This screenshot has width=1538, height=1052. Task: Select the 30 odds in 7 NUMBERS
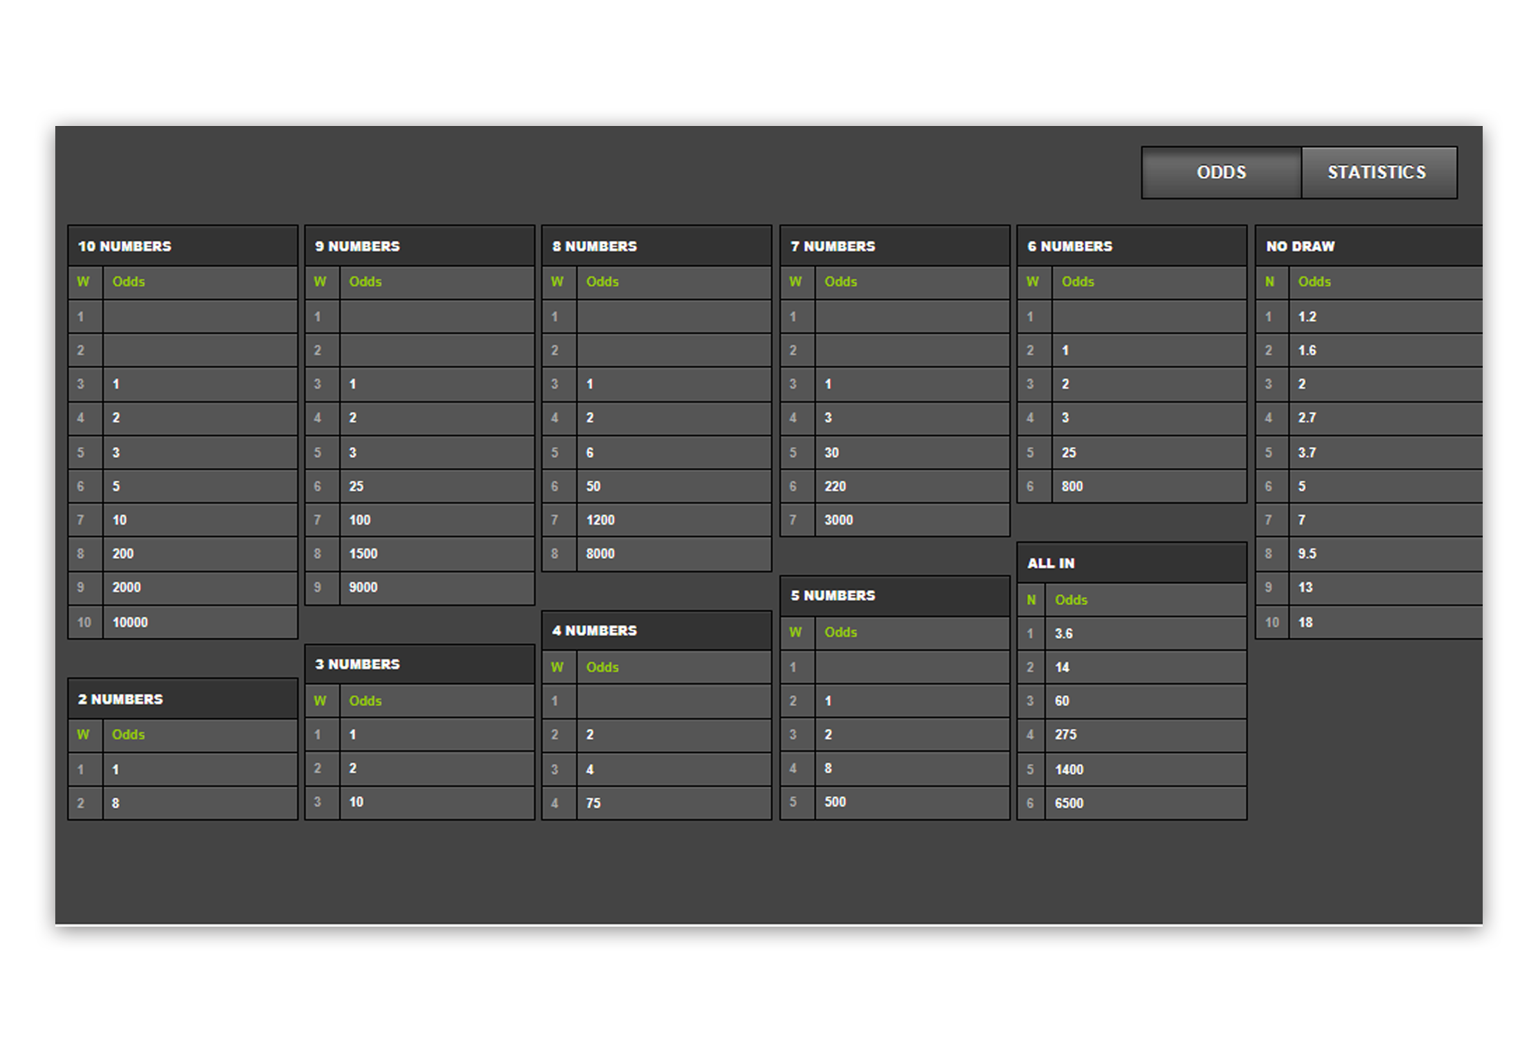(912, 453)
